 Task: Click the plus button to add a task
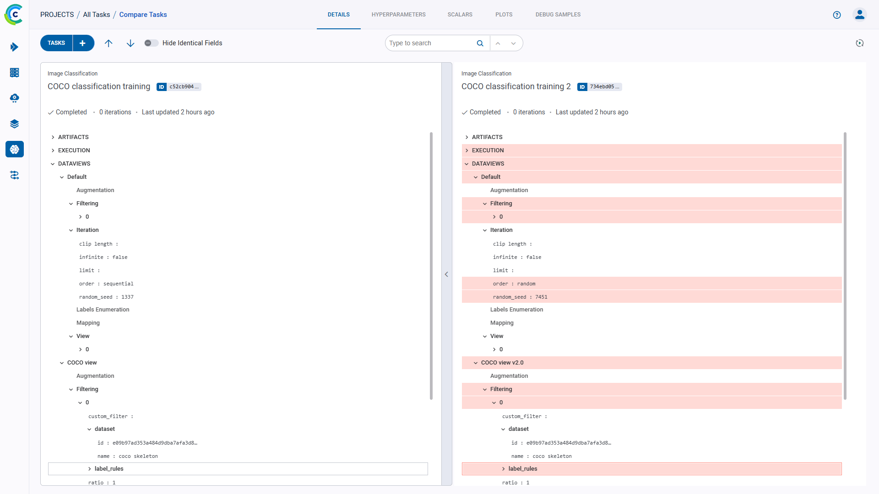click(x=82, y=43)
